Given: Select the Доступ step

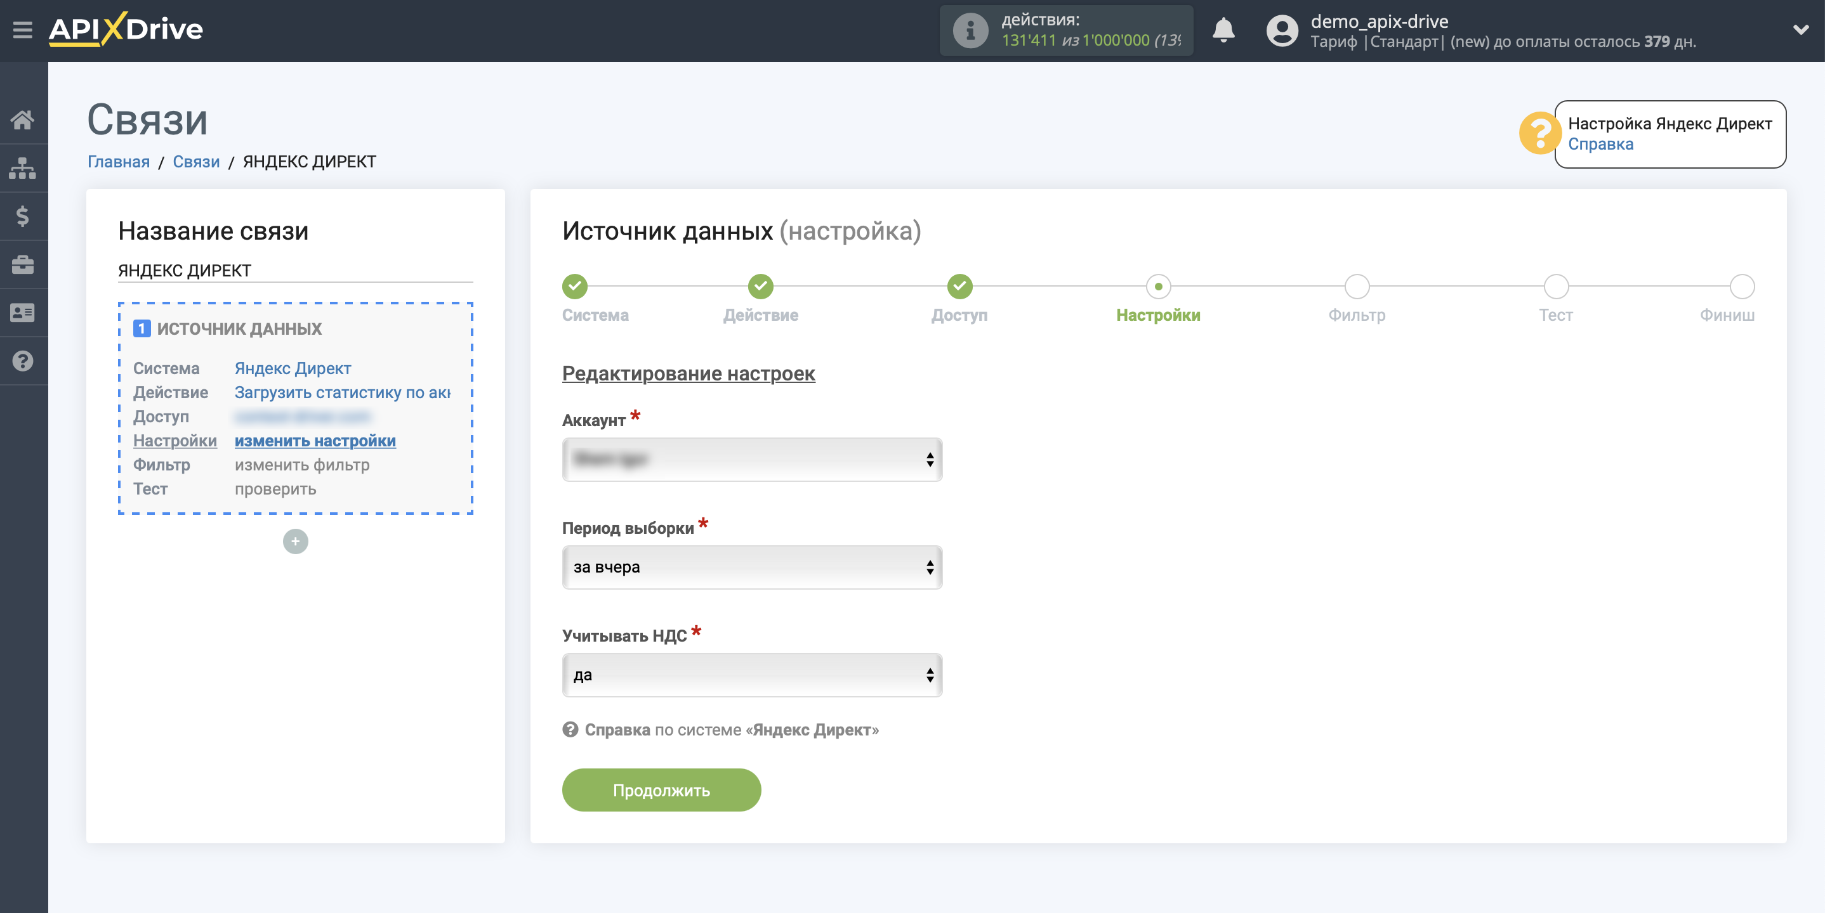Looking at the screenshot, I should (959, 287).
